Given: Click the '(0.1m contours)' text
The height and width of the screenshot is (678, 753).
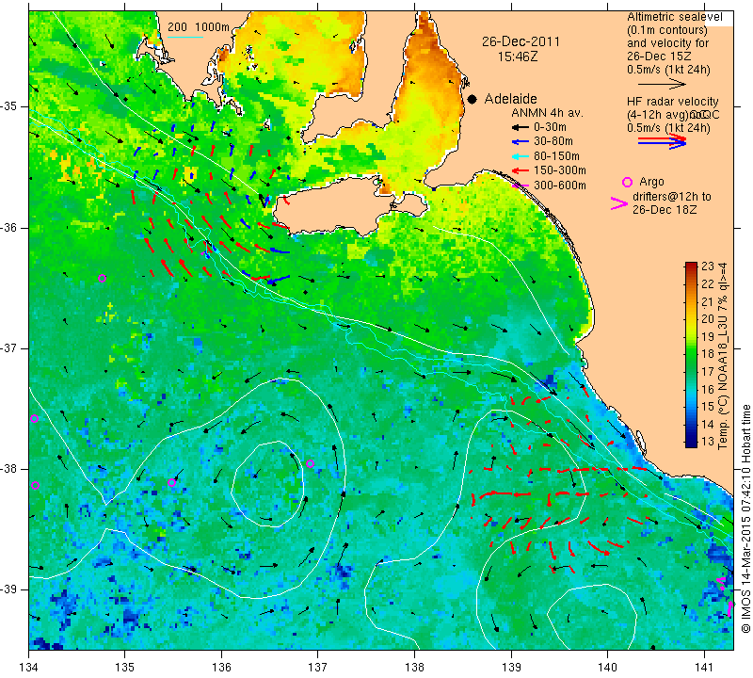Looking at the screenshot, I should click(666, 30).
